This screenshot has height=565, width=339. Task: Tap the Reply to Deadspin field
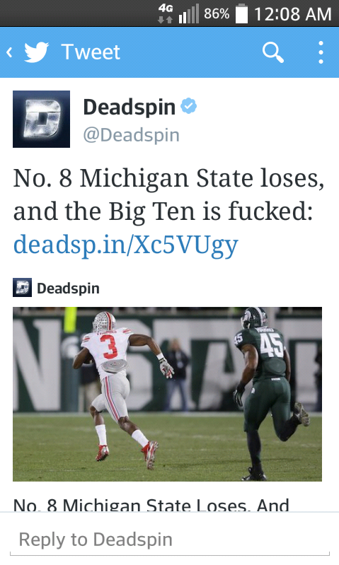170,540
